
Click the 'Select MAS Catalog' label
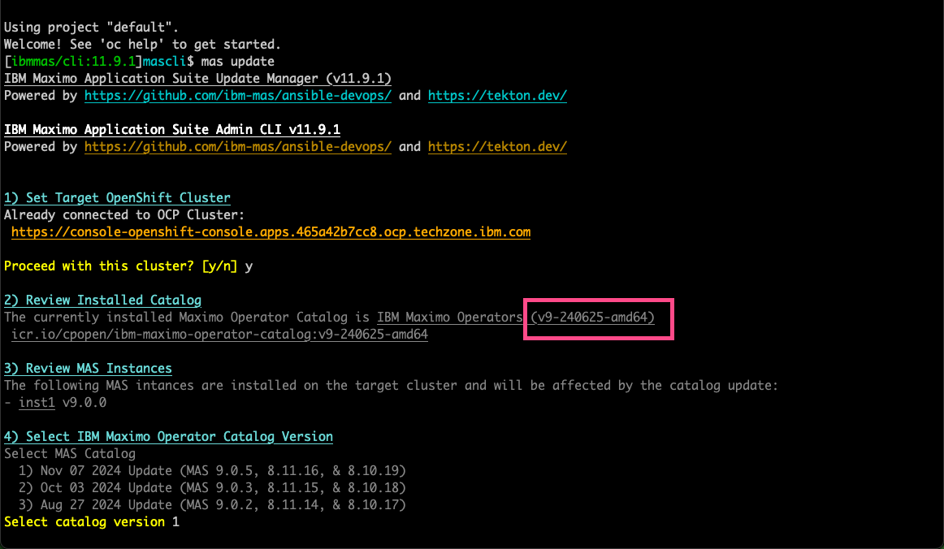tap(70, 454)
